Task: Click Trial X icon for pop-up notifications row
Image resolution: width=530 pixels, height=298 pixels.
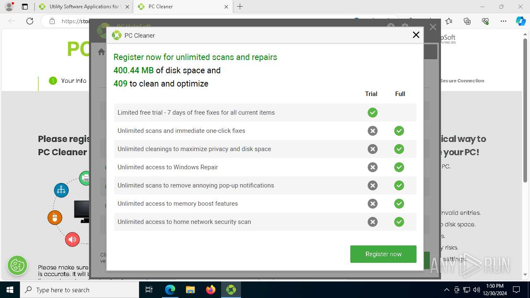Action: point(373,185)
